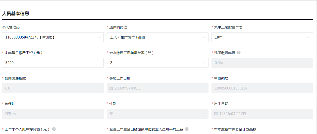
Task: Click the 参保地 field showing 深圳市
Action: coord(53,114)
